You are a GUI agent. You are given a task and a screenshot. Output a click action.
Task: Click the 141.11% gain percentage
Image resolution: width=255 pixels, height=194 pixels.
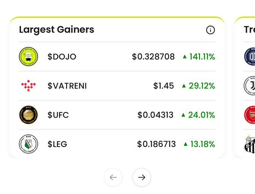pyautogui.click(x=202, y=57)
